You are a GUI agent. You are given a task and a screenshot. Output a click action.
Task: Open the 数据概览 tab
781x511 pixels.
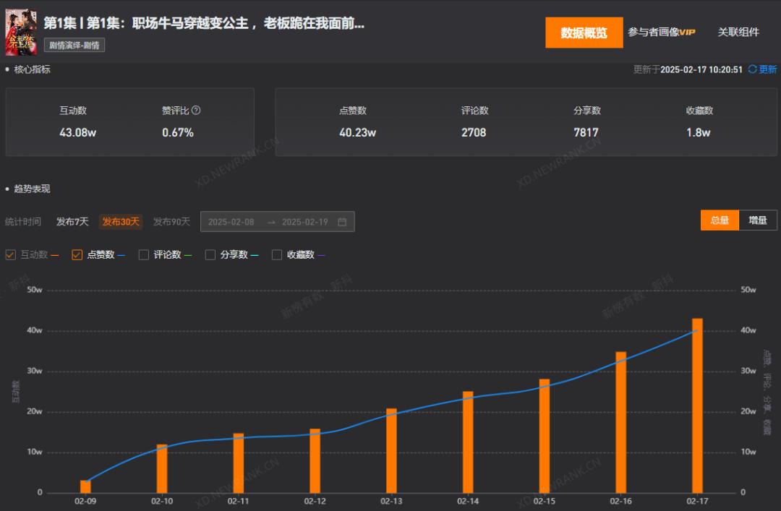[584, 33]
